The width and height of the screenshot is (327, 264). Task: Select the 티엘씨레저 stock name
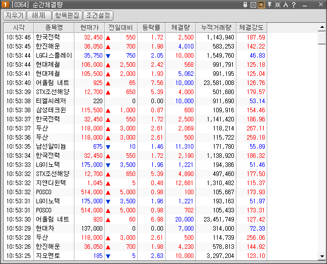(x=51, y=101)
